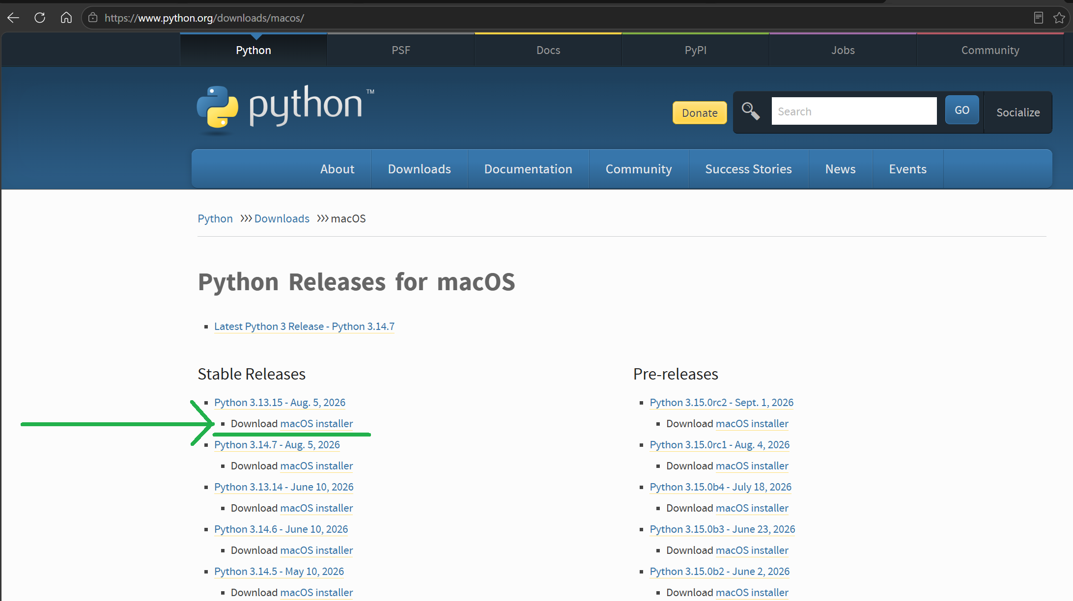Viewport: 1073px width, 601px height.
Task: Click the magnifying glass search icon
Action: [x=750, y=111]
